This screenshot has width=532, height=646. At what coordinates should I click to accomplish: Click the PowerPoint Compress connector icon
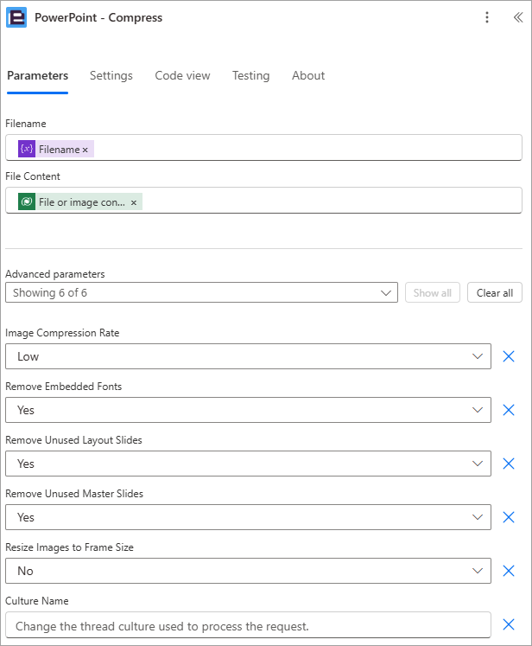pyautogui.click(x=16, y=17)
